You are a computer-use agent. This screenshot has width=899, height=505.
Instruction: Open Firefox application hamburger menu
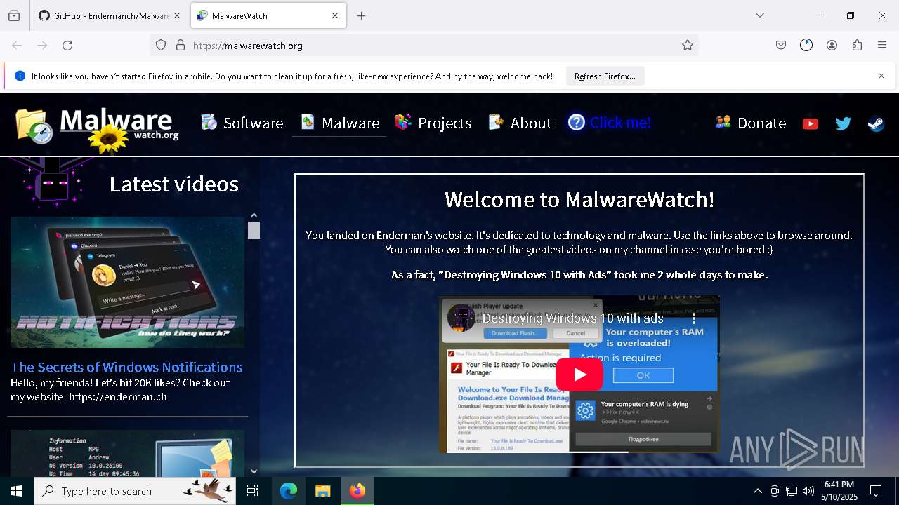tap(882, 46)
